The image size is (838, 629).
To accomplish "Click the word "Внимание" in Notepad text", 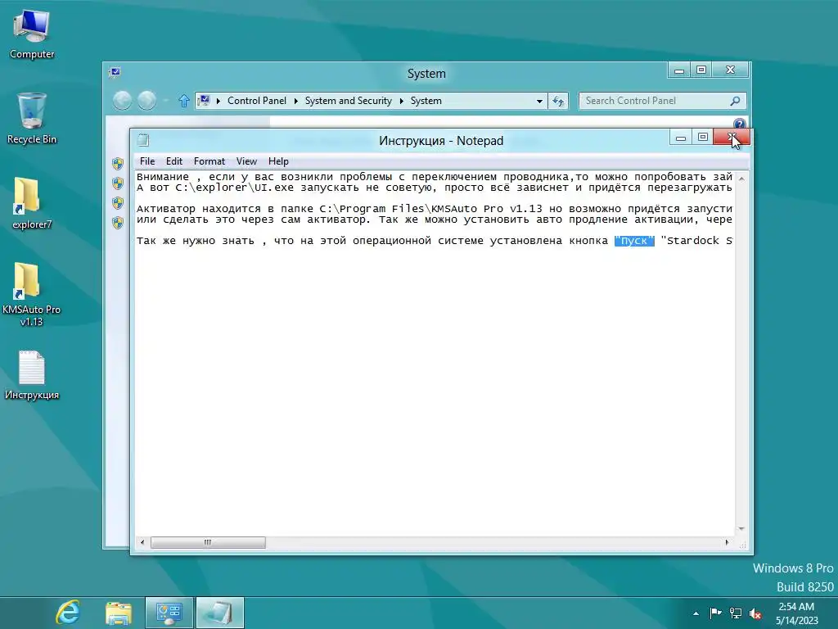I will tap(163, 177).
